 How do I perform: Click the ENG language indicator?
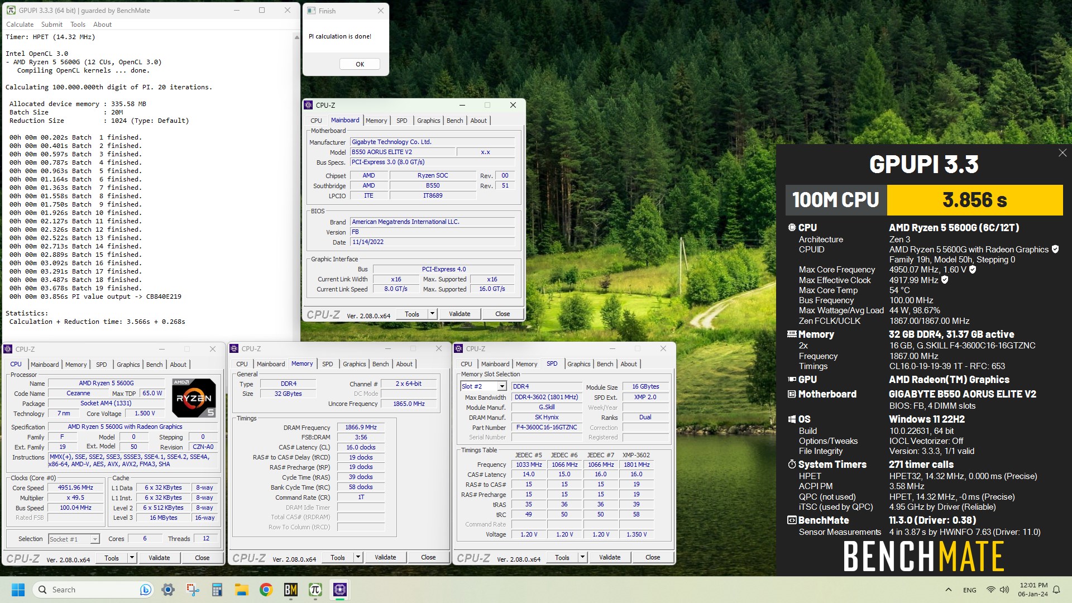(x=970, y=590)
